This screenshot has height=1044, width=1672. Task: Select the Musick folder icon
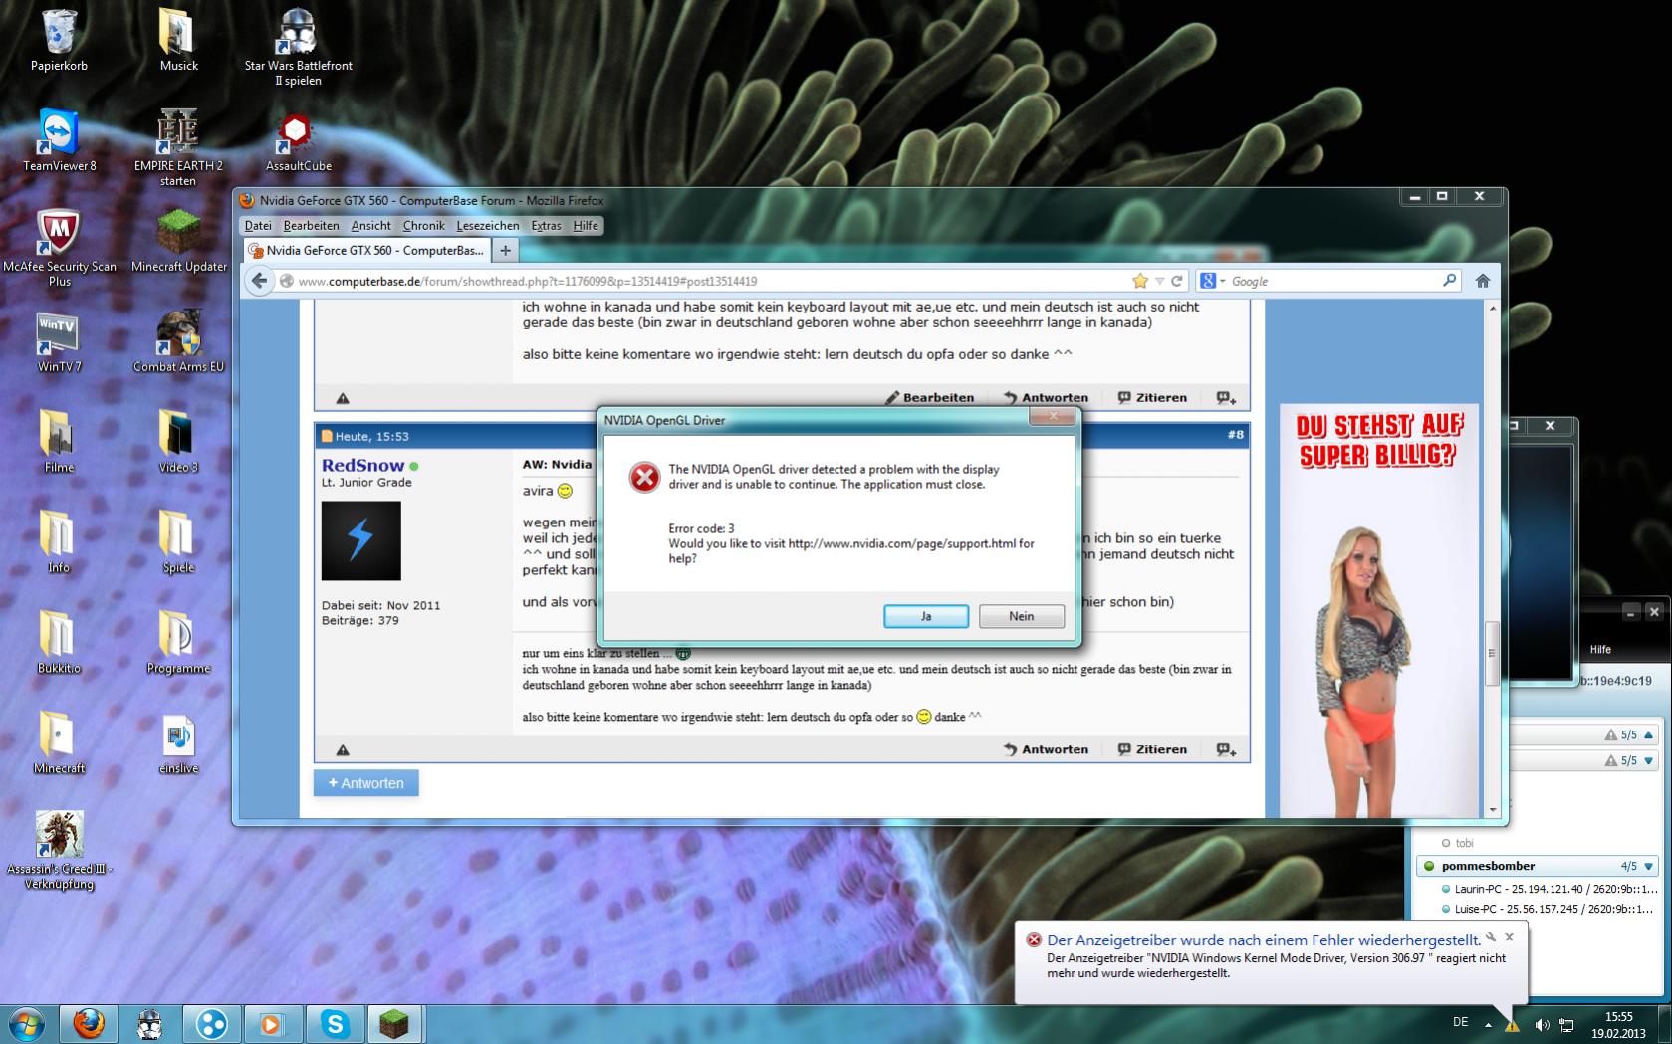pyautogui.click(x=178, y=41)
